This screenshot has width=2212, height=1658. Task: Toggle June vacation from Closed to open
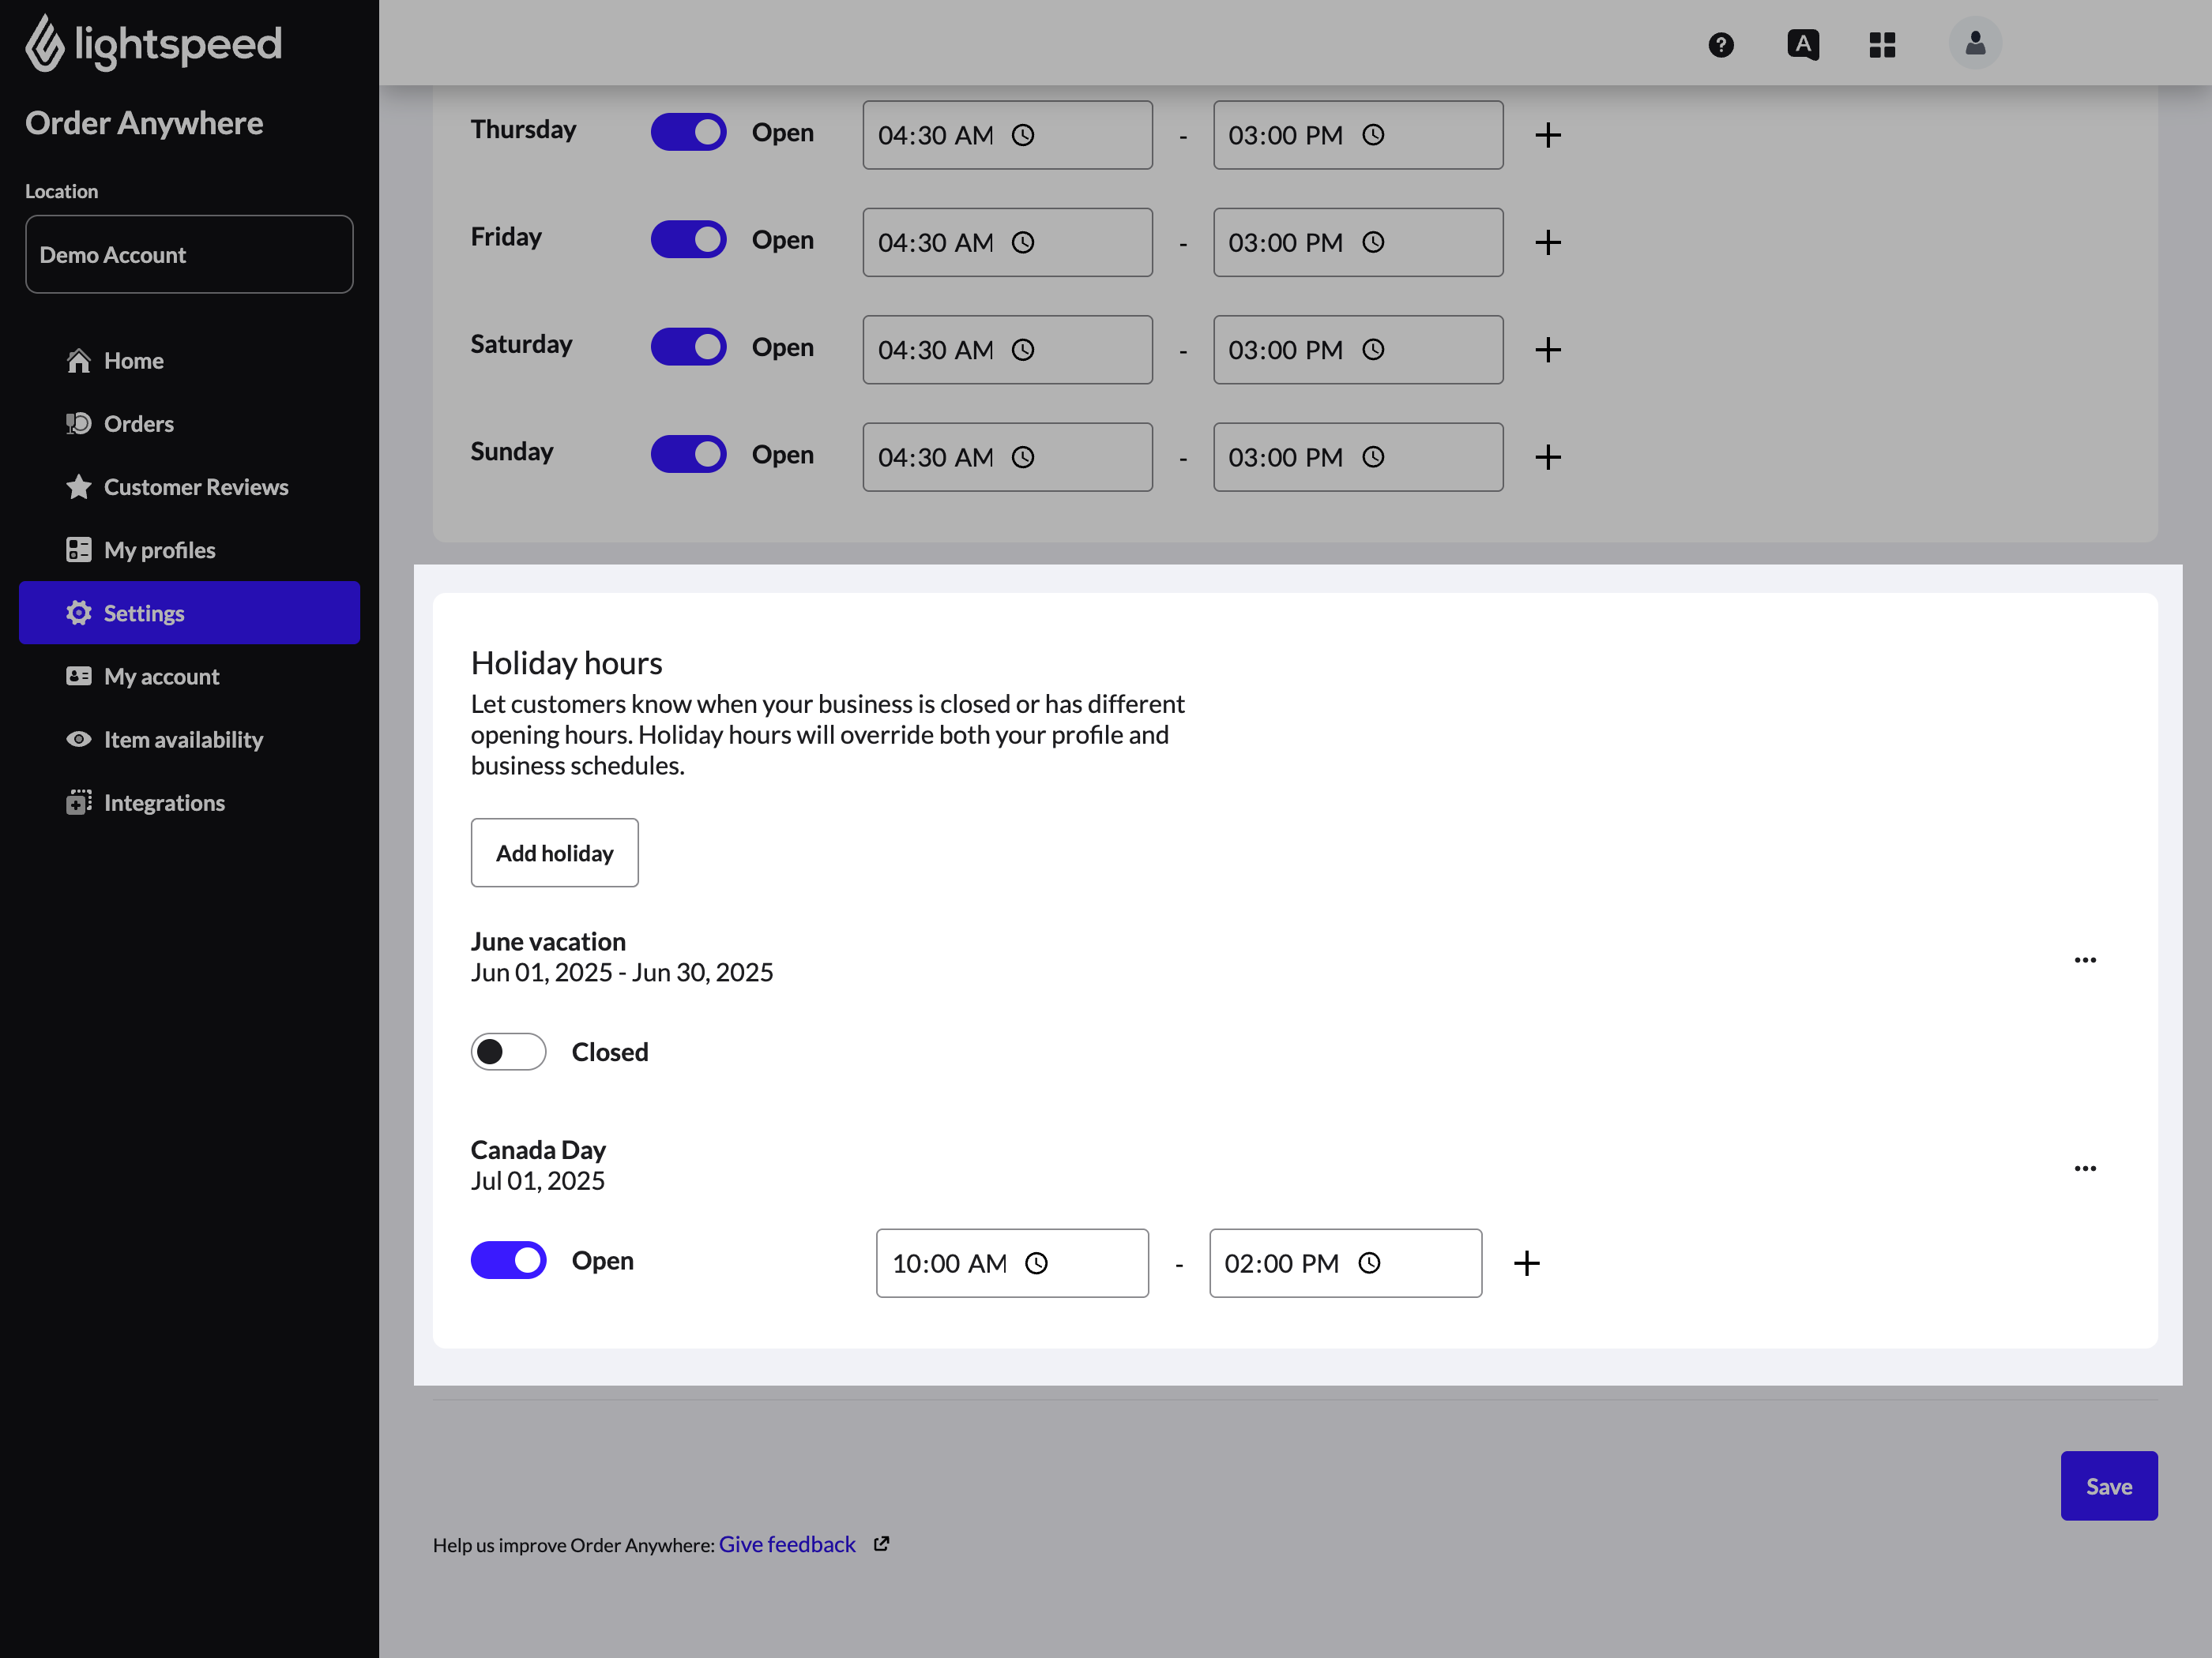(x=508, y=1052)
